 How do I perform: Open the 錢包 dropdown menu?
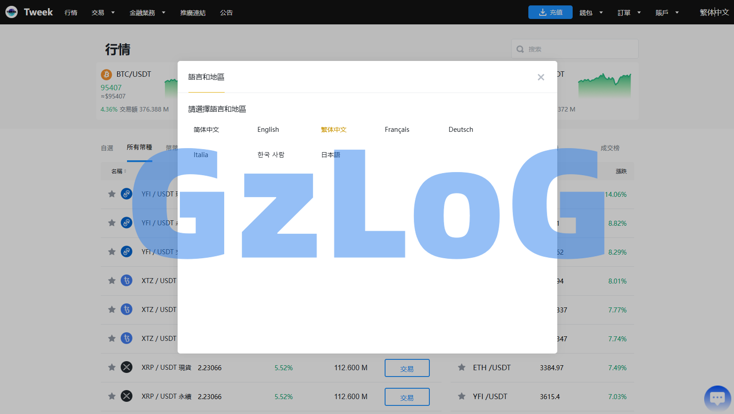(x=591, y=13)
